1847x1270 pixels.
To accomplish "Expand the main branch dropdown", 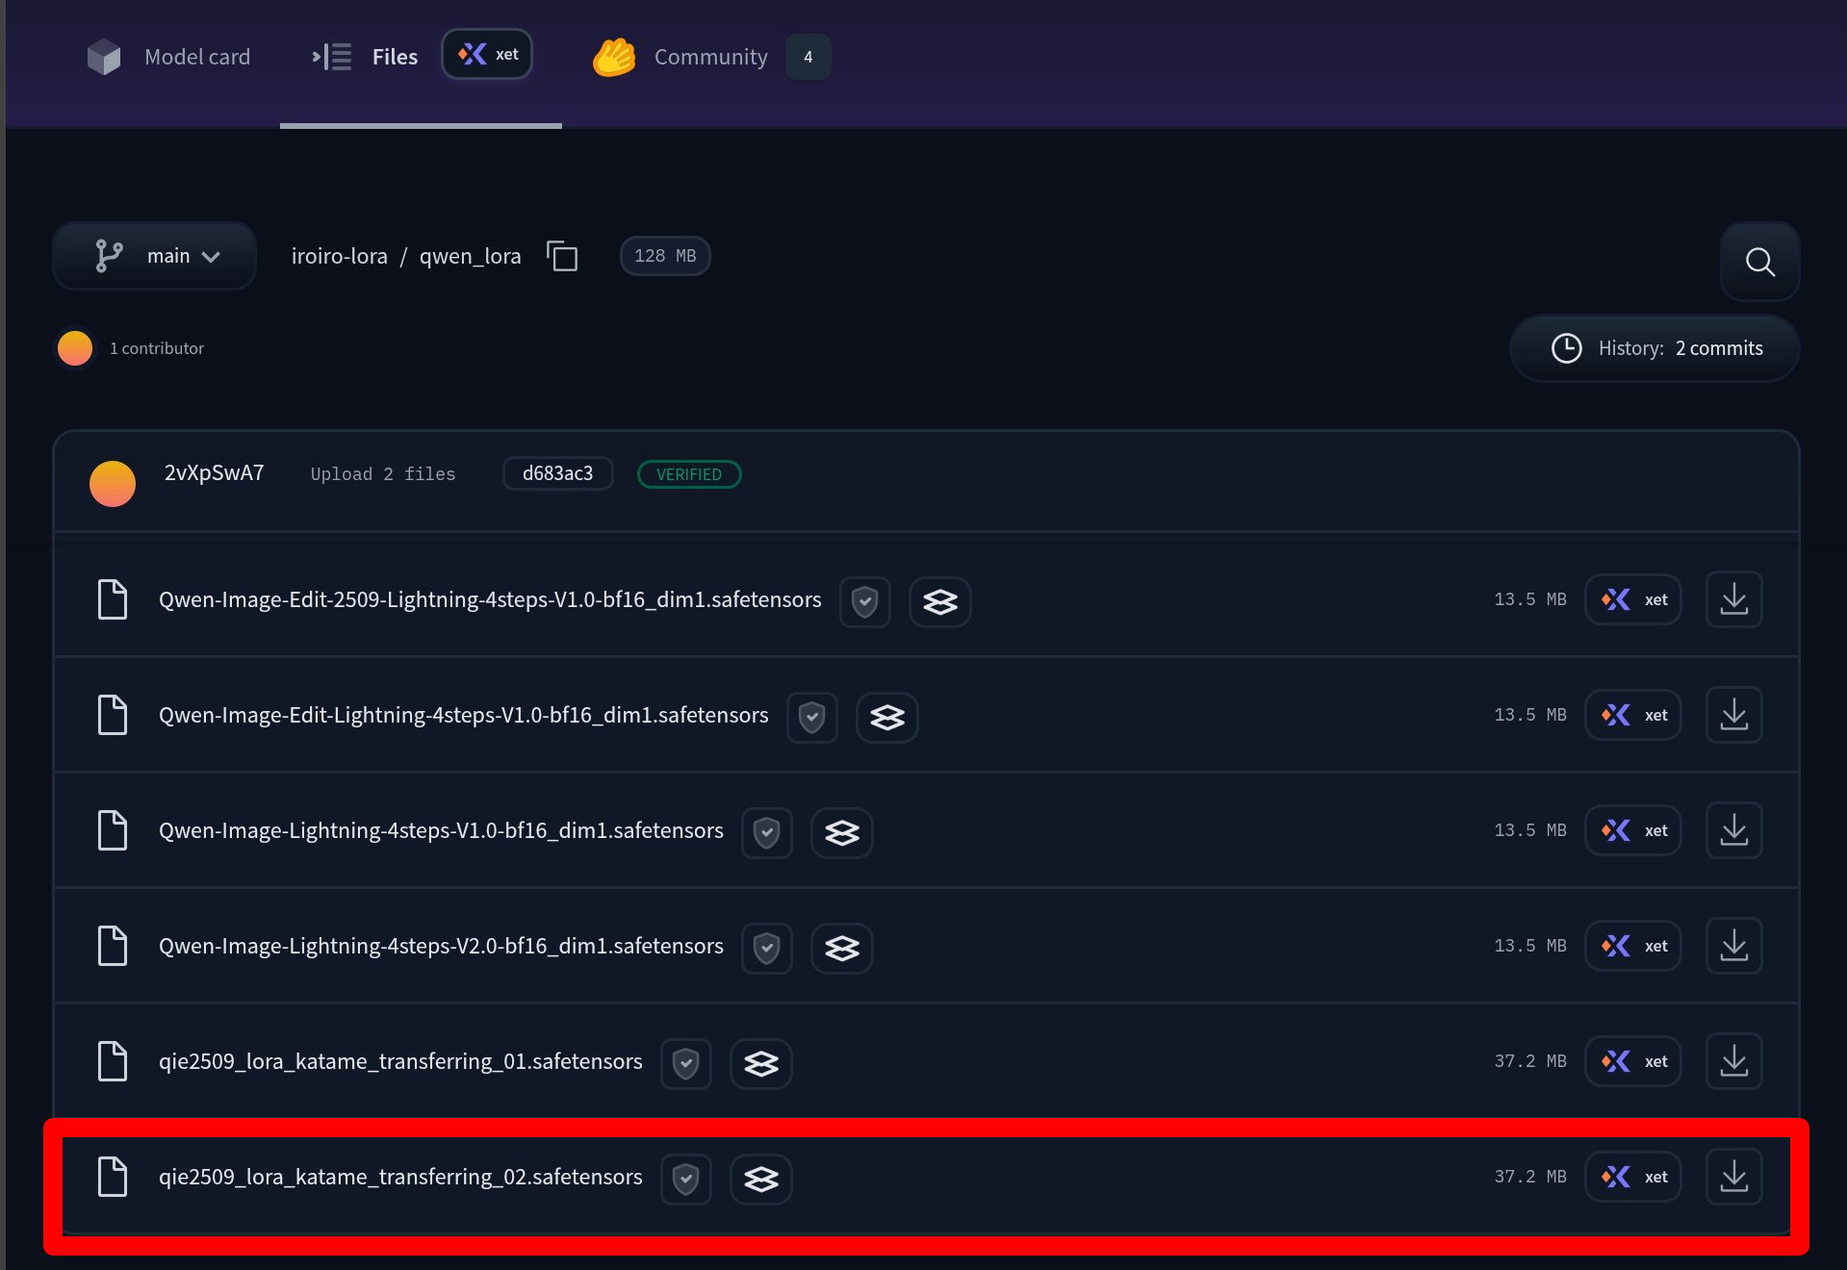I will tap(155, 256).
